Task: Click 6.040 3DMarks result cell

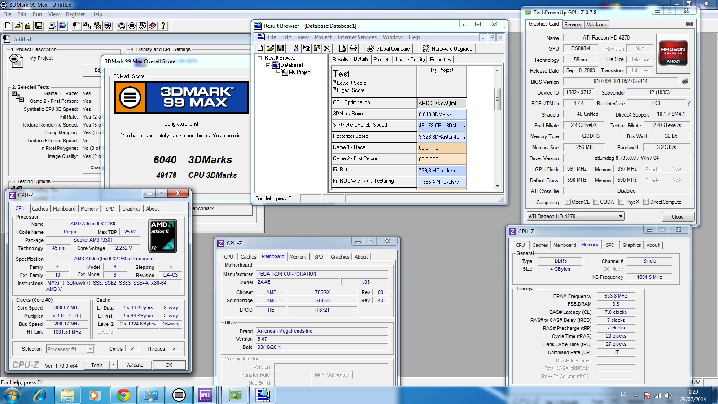Action: pyautogui.click(x=442, y=114)
